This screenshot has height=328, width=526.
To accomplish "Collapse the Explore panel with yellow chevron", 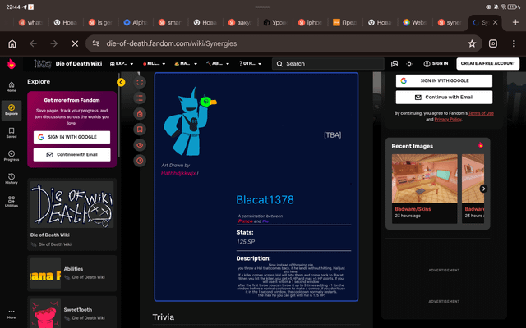I will coord(121,82).
